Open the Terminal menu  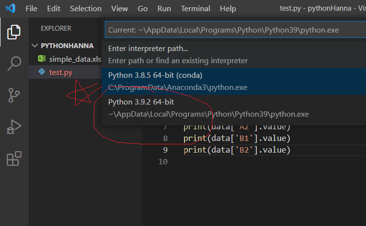pos(195,9)
